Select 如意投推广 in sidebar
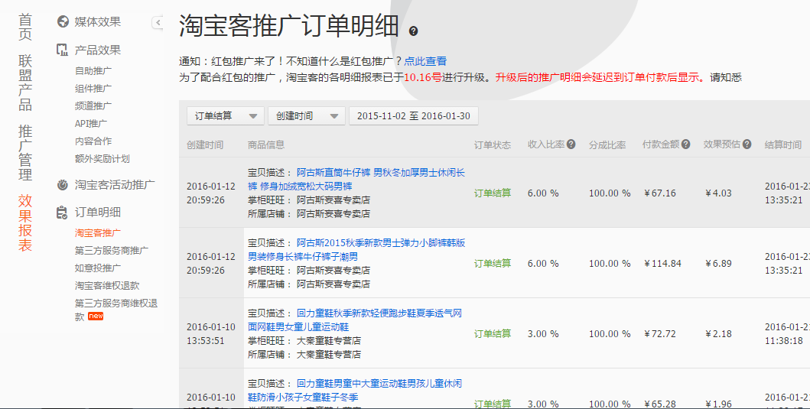Viewport: 810px width, 409px height. click(x=98, y=268)
